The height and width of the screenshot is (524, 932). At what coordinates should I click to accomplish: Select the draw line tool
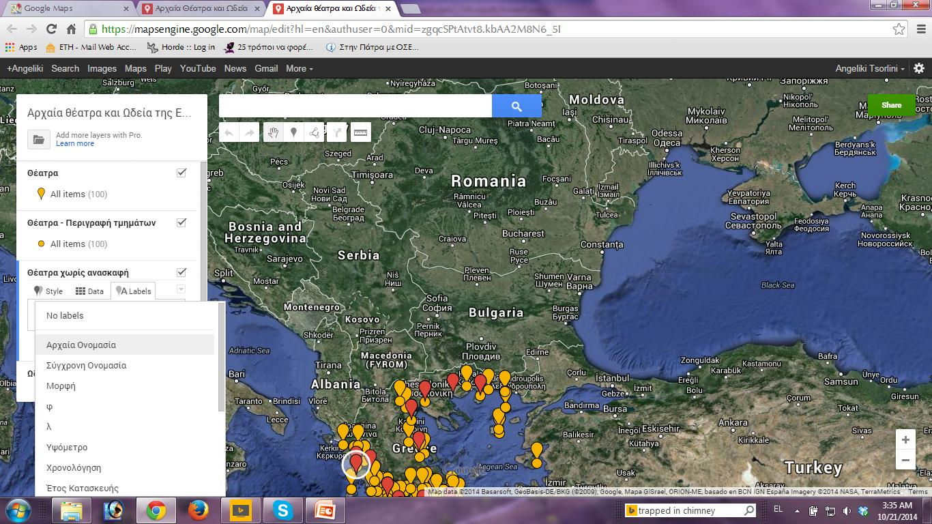315,133
